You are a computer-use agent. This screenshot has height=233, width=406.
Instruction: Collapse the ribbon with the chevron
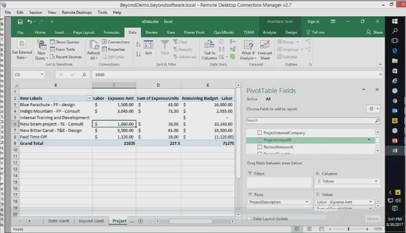coord(380,64)
